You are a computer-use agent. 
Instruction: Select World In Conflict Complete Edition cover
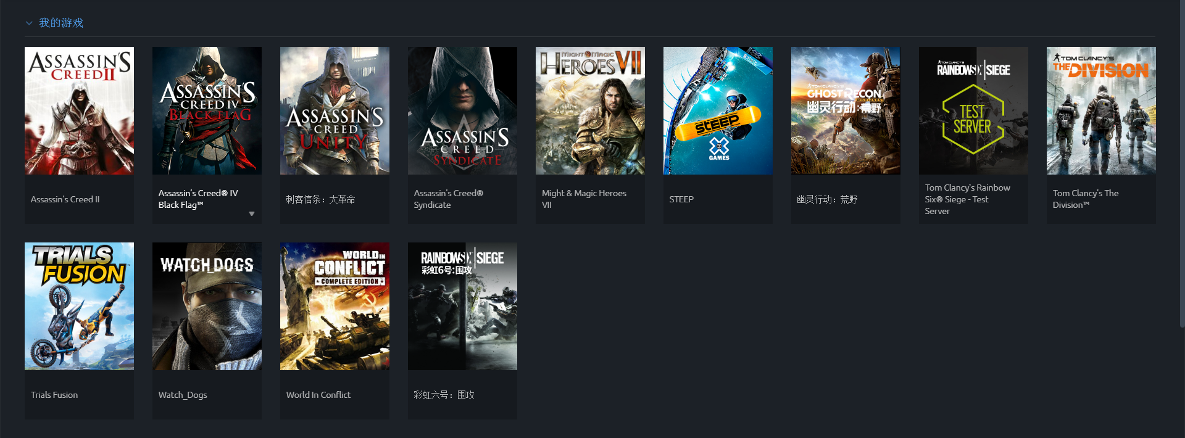335,306
